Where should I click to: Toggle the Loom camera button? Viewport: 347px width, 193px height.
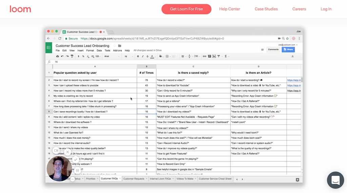tap(56, 151)
